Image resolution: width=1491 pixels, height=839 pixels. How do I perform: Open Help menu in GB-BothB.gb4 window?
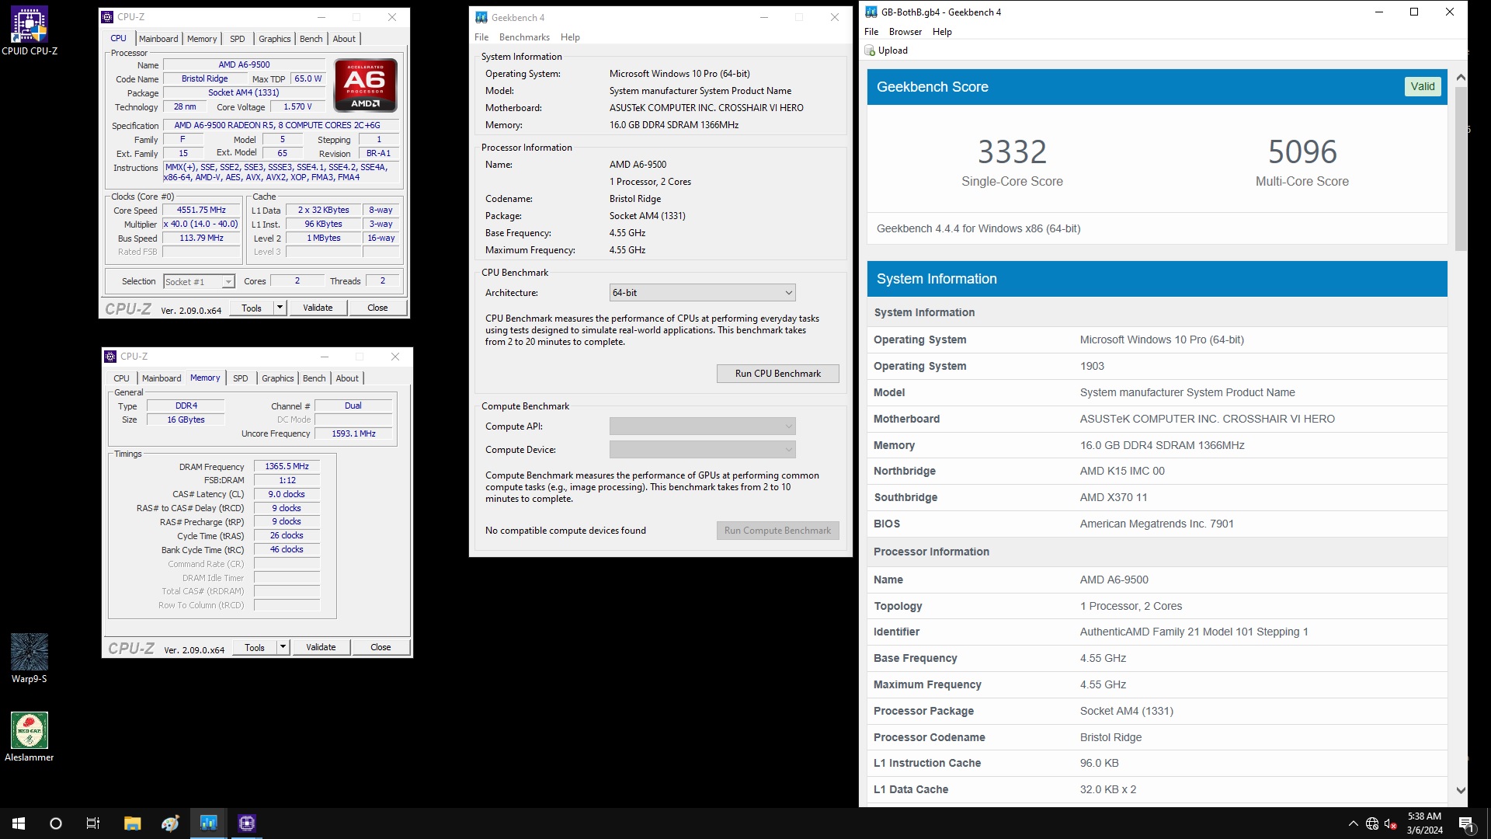942,32
